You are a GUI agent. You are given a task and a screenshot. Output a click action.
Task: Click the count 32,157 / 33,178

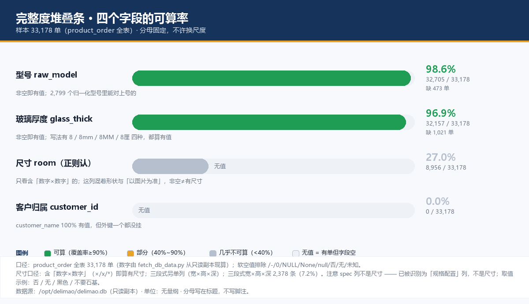[448, 124]
